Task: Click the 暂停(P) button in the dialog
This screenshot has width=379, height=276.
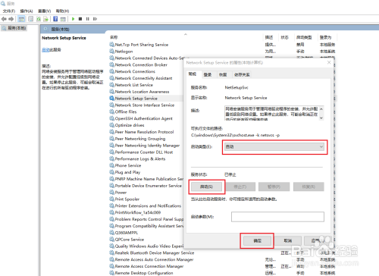Action: click(x=274, y=187)
